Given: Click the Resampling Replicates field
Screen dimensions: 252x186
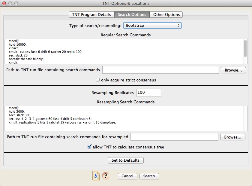Looking at the screenshot, I should click(x=148, y=93).
